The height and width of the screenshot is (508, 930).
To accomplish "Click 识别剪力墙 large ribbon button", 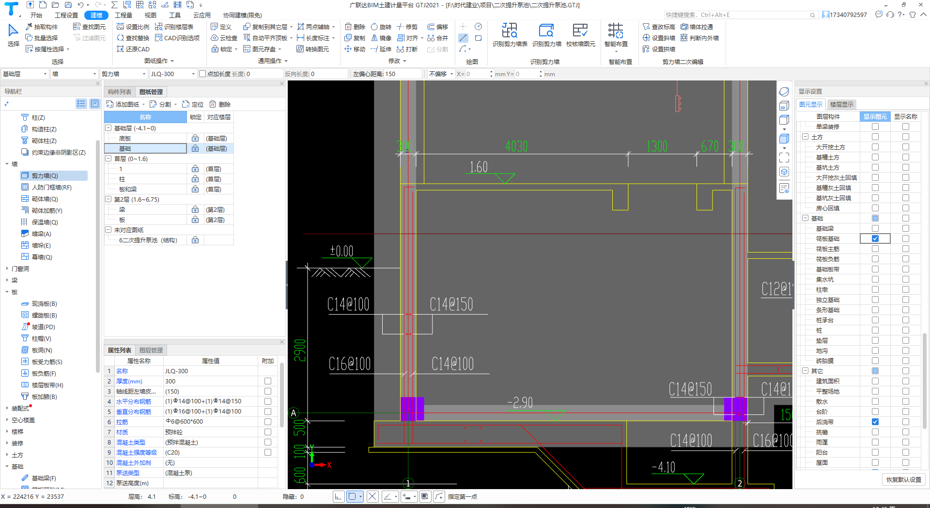I will click(546, 34).
